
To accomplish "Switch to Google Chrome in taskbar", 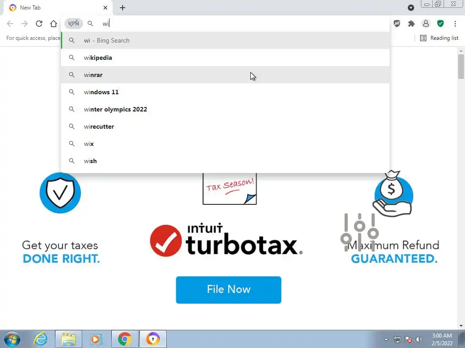I will [x=124, y=339].
